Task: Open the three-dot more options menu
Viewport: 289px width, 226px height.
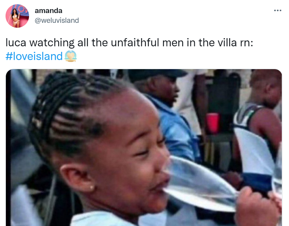Action: click(x=278, y=10)
